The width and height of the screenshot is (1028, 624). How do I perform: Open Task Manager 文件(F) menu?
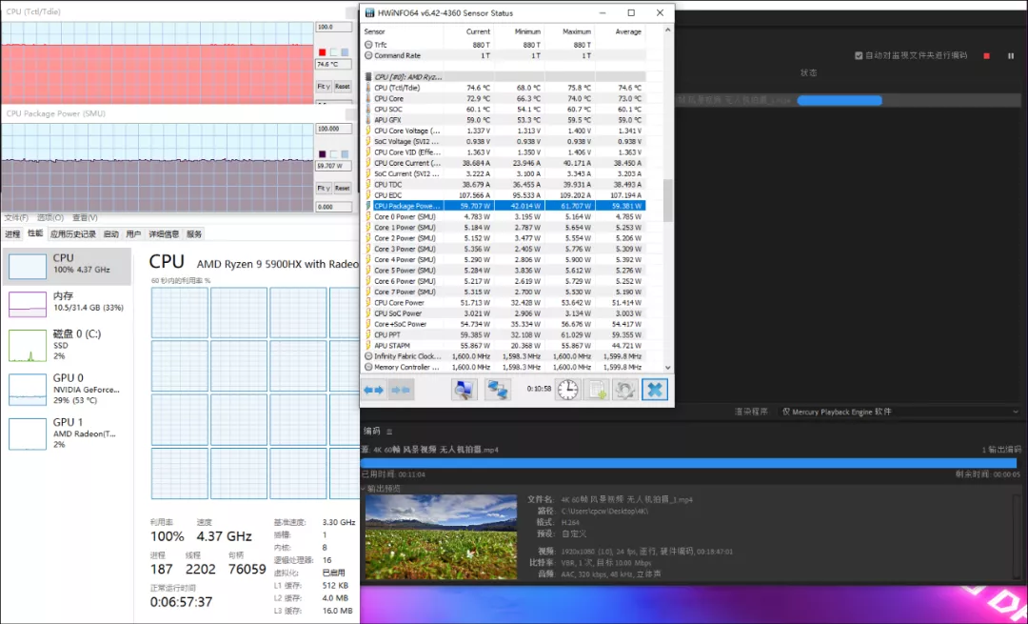pyautogui.click(x=16, y=218)
